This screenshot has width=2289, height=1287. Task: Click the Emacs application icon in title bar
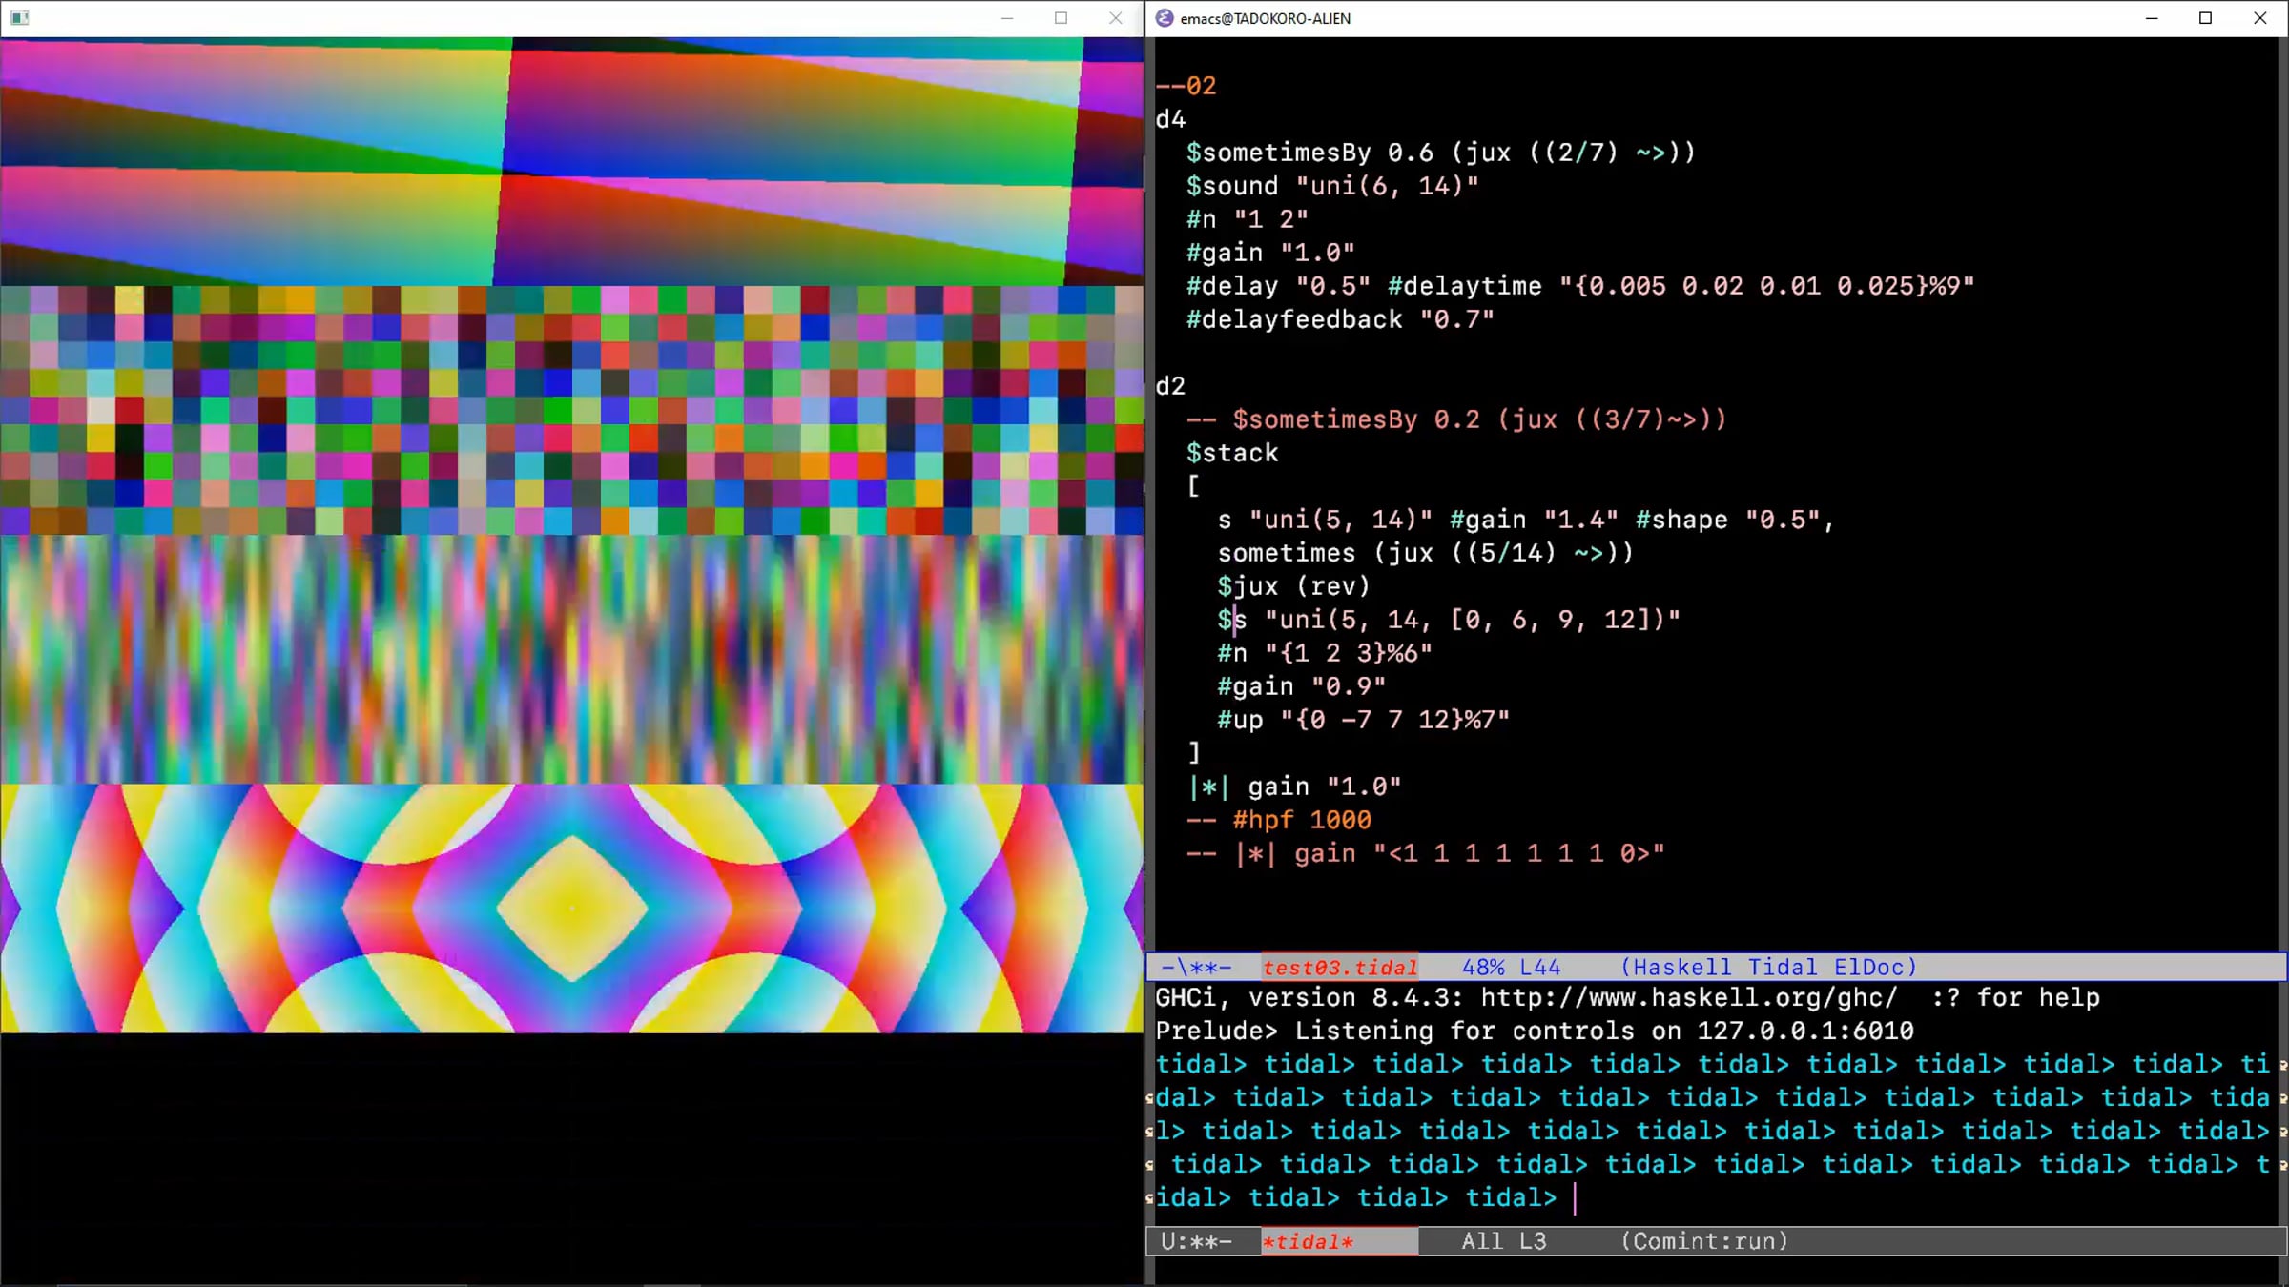(x=1165, y=18)
